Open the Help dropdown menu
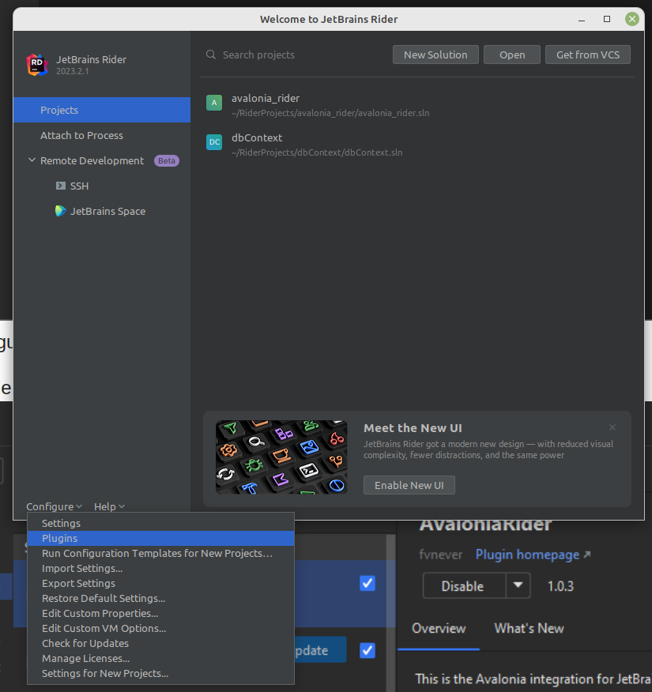This screenshot has height=692, width=652. pos(109,506)
